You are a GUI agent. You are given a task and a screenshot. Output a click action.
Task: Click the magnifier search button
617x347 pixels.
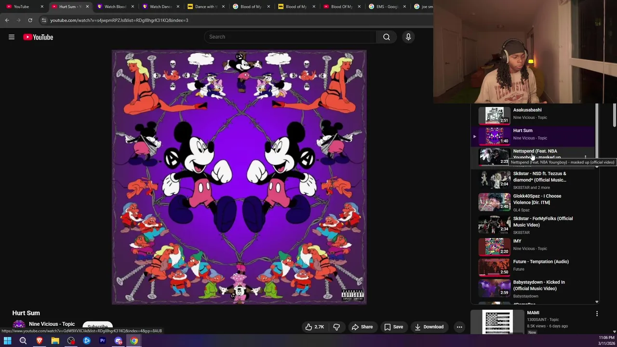[x=387, y=37]
